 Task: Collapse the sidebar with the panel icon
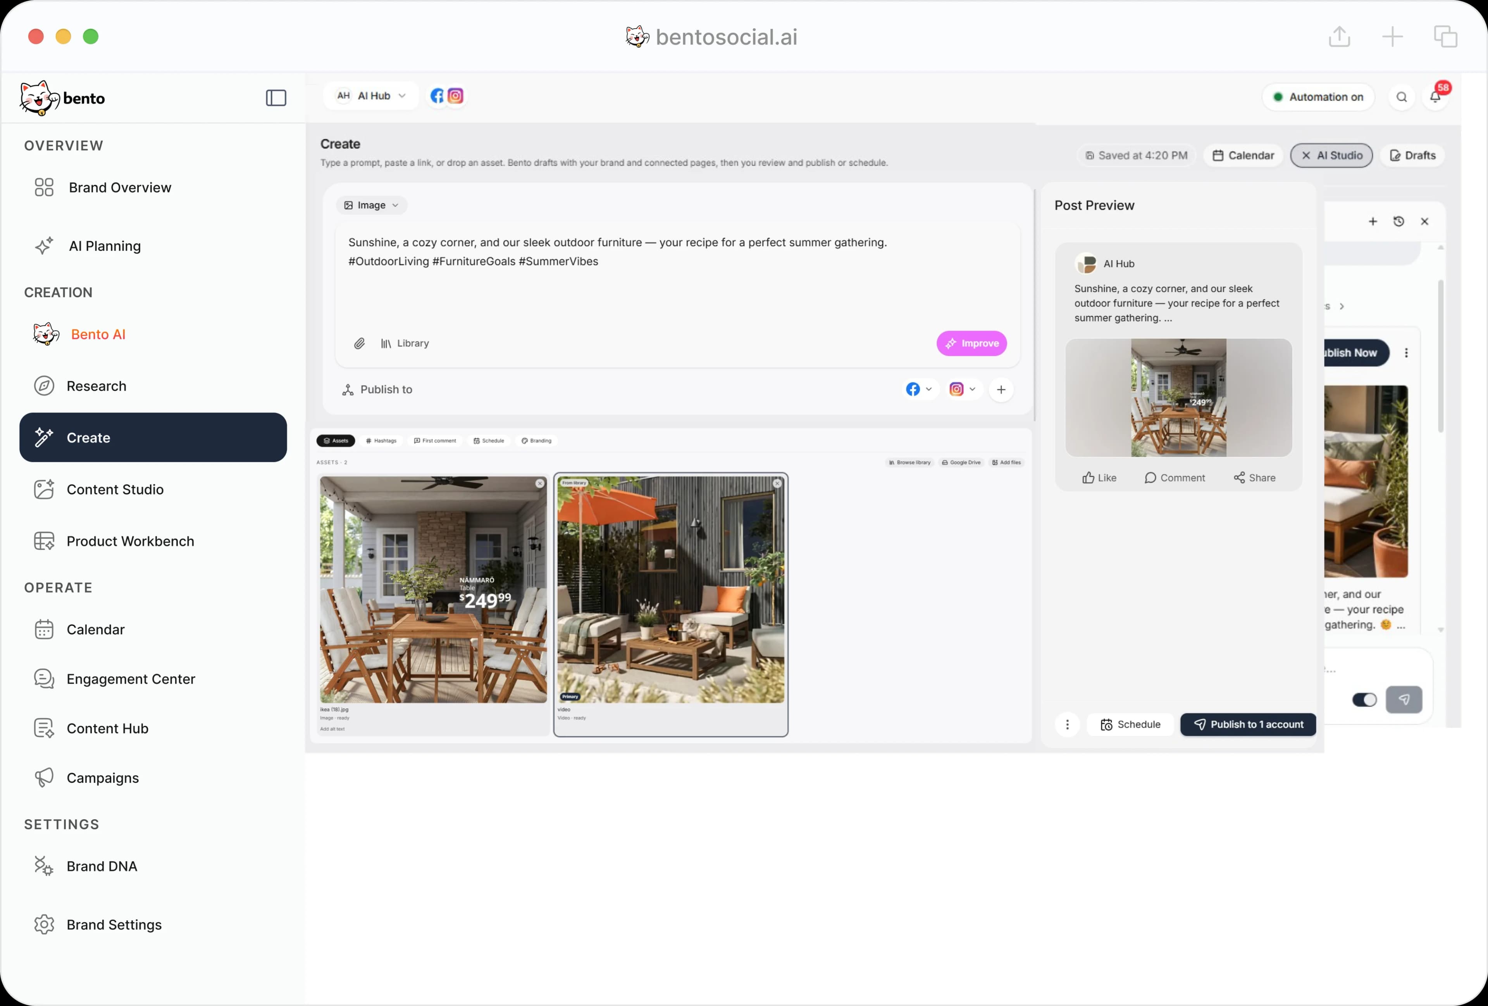(276, 98)
